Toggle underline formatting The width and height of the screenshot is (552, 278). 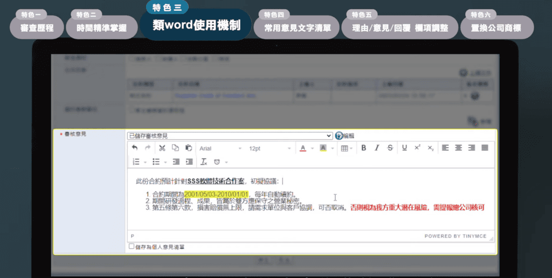click(x=404, y=148)
